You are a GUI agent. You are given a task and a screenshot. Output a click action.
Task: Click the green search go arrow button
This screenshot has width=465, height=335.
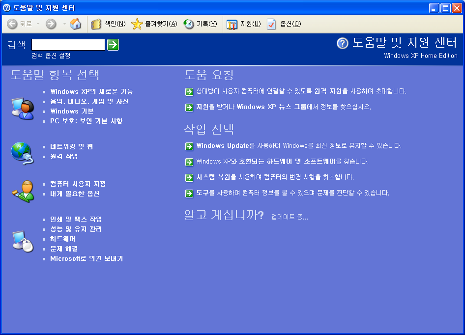pyautogui.click(x=113, y=45)
